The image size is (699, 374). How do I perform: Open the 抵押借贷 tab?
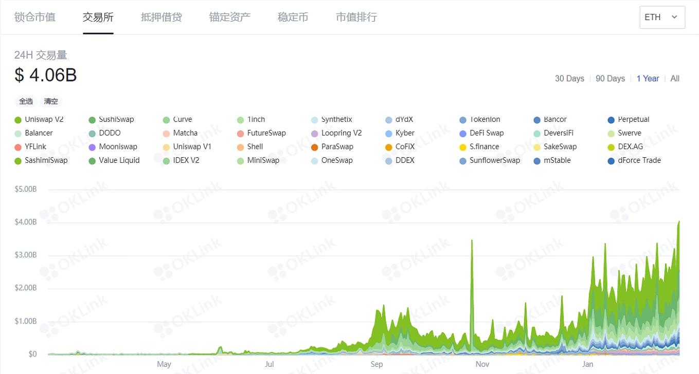click(161, 17)
